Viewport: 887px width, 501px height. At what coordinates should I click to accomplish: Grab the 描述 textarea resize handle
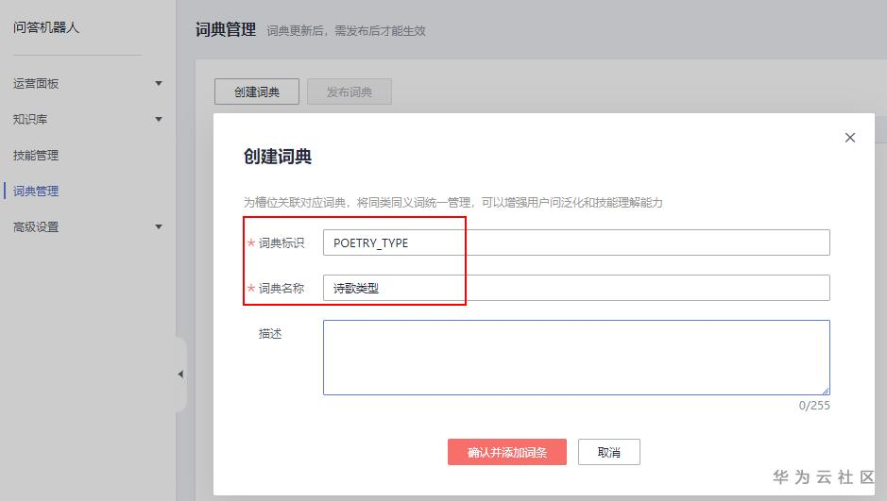click(x=826, y=390)
